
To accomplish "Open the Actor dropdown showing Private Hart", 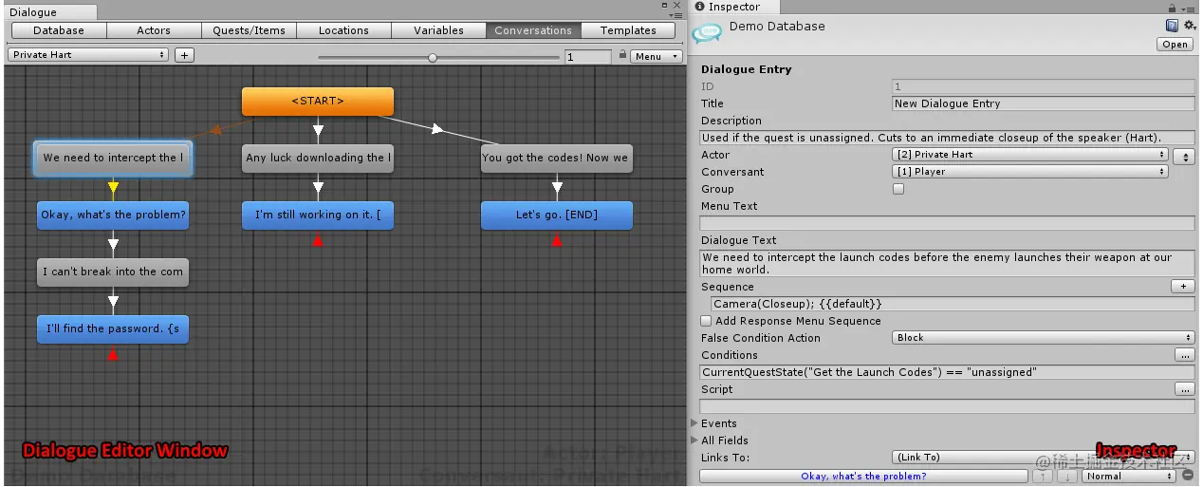I will click(1030, 155).
